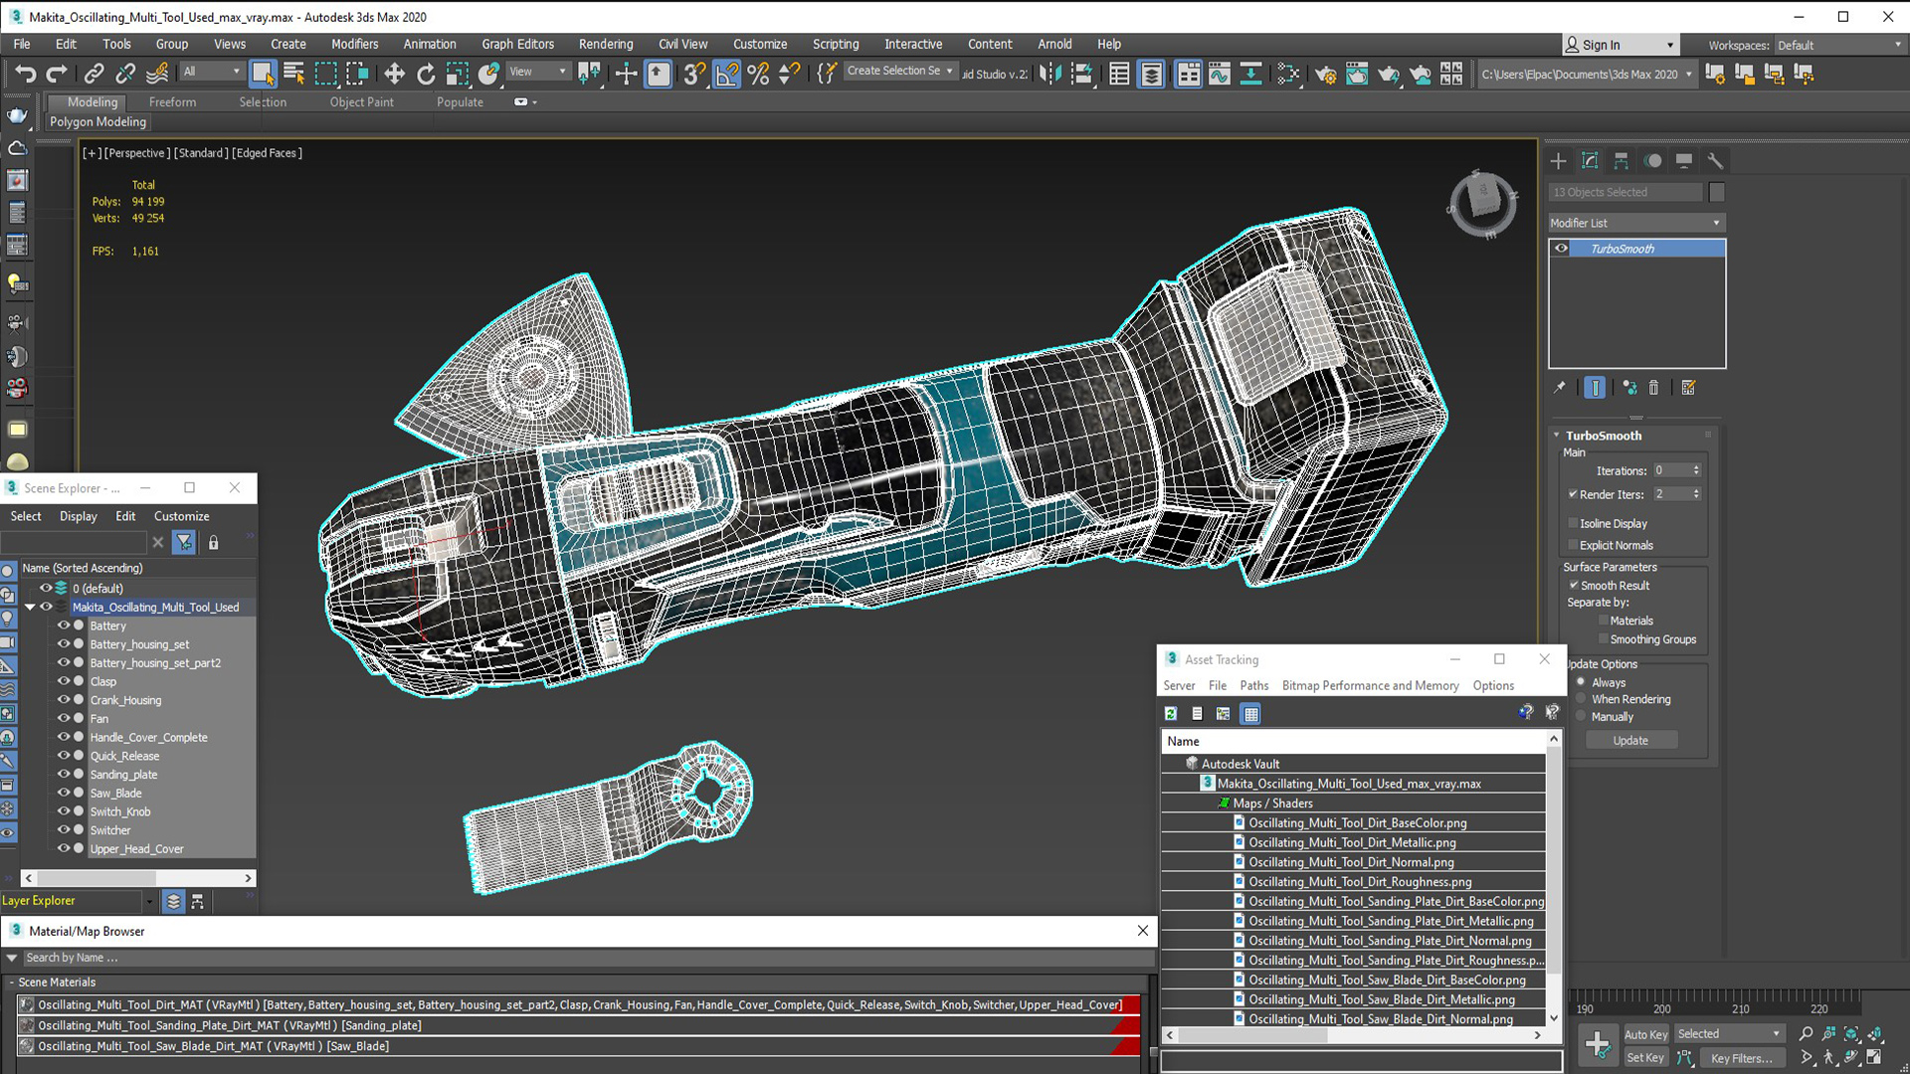Hide the Saw_Blade object in Scene Explorer
The image size is (1910, 1074).
coord(64,793)
